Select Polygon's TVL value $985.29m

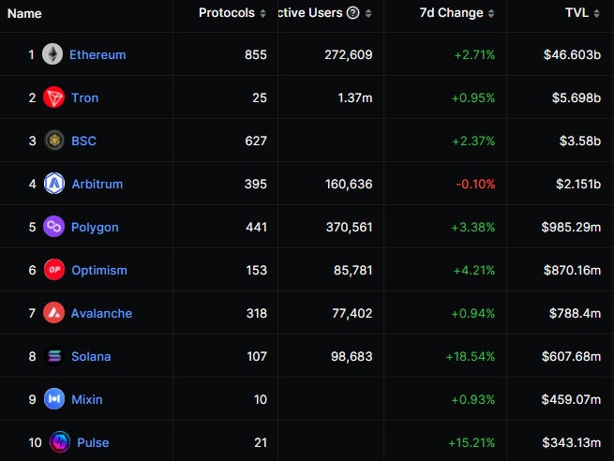[571, 227]
